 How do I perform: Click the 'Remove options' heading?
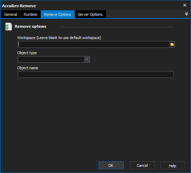pyautogui.click(x=30, y=26)
